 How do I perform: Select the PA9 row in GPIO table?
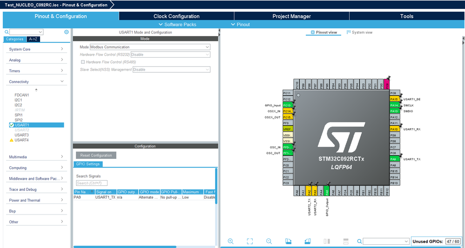tap(144, 197)
